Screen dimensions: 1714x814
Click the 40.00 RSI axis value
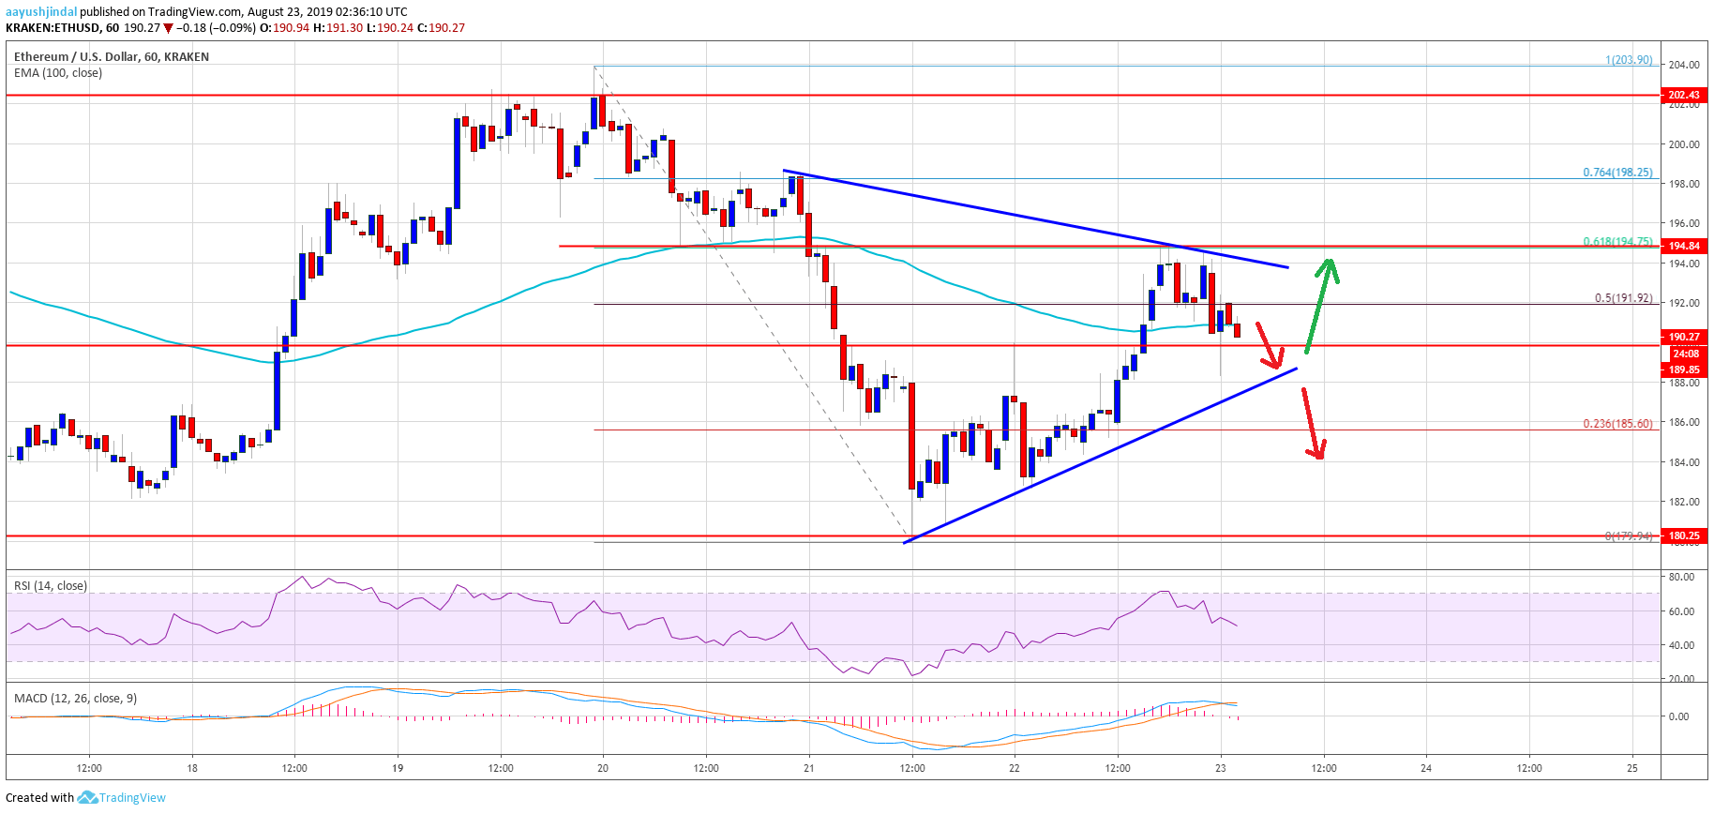pos(1682,645)
